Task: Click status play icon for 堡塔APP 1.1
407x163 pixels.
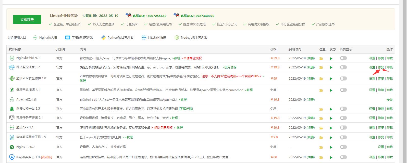Action: point(331,128)
